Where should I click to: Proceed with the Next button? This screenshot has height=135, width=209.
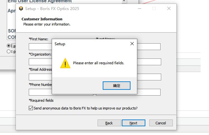click(x=133, y=123)
